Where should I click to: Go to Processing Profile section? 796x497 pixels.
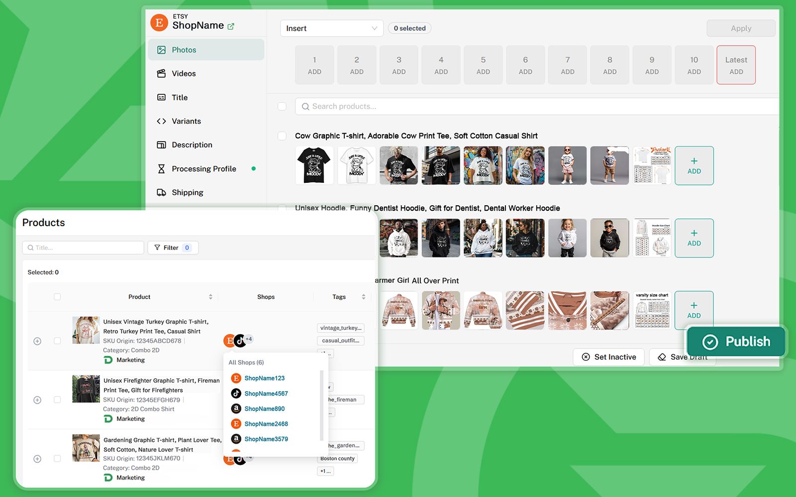(203, 169)
